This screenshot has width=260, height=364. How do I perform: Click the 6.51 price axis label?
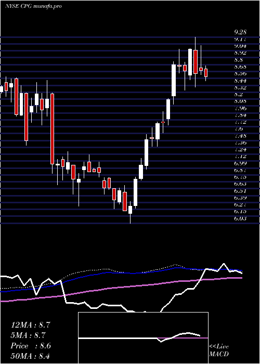(240, 191)
